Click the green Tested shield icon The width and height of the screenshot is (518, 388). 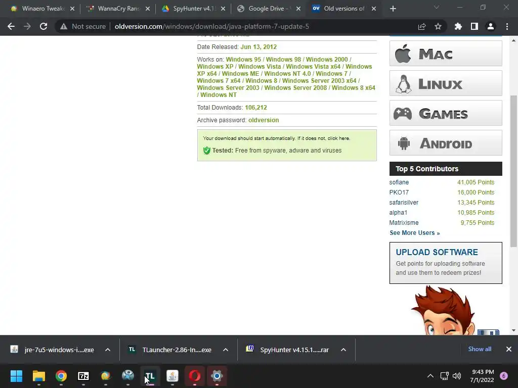click(207, 151)
